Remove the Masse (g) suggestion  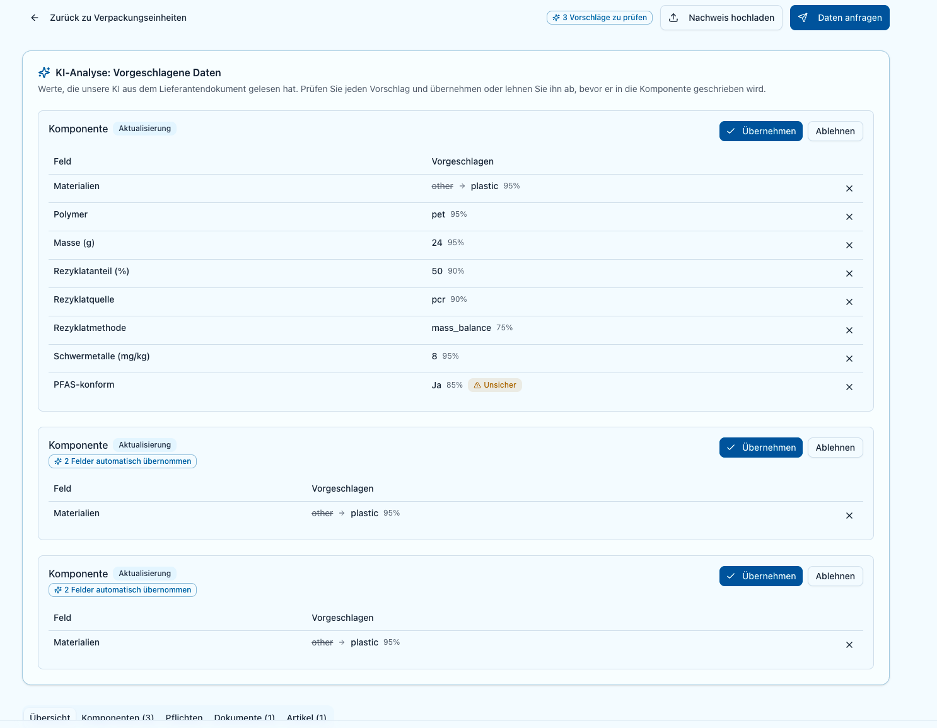click(849, 245)
